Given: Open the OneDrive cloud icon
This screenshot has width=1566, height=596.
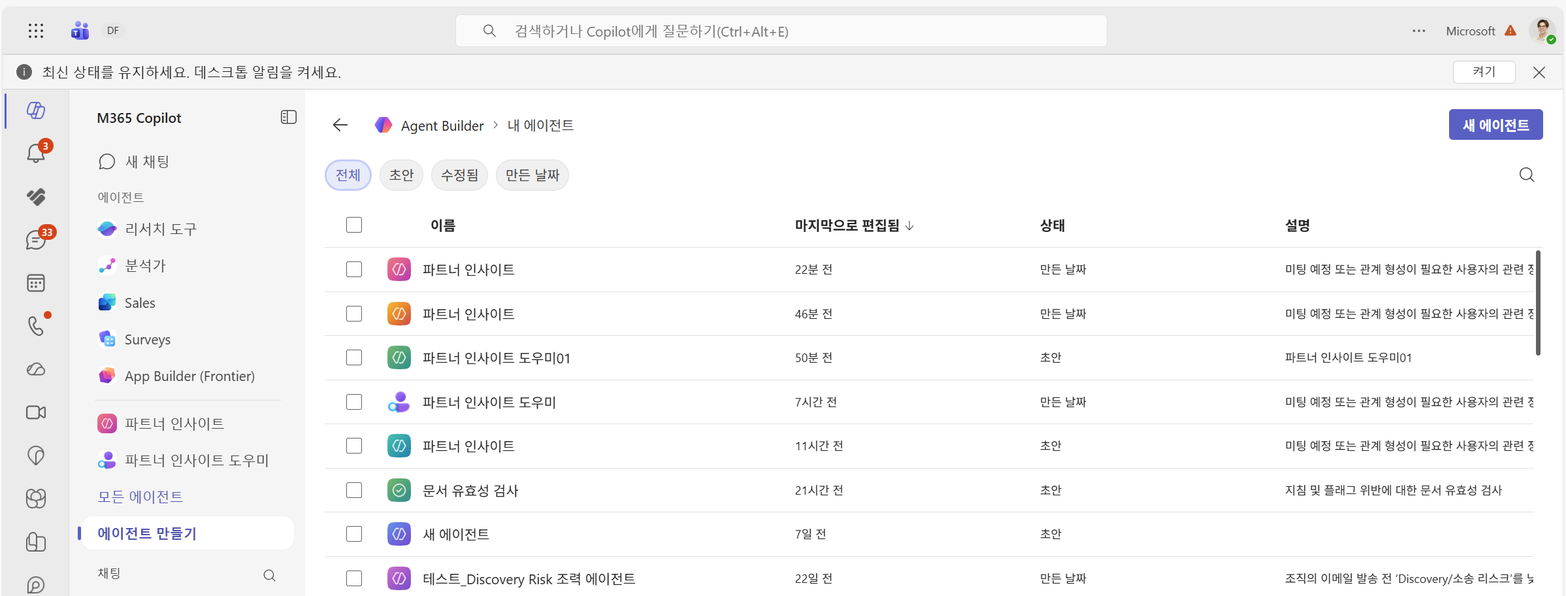Looking at the screenshot, I should tap(36, 369).
